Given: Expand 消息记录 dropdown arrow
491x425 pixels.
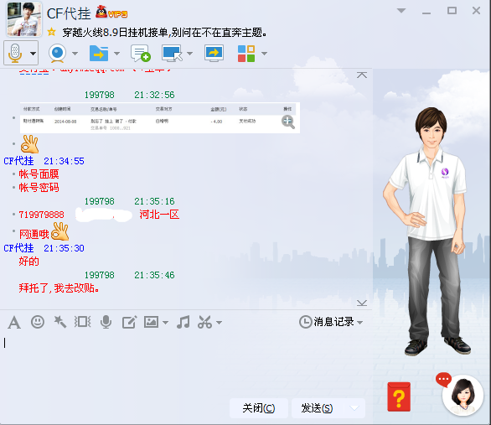Looking at the screenshot, I should coord(359,322).
